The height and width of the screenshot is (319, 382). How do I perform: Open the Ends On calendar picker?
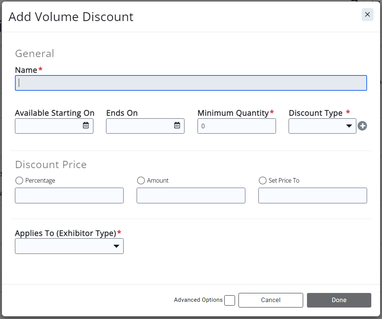pos(177,126)
